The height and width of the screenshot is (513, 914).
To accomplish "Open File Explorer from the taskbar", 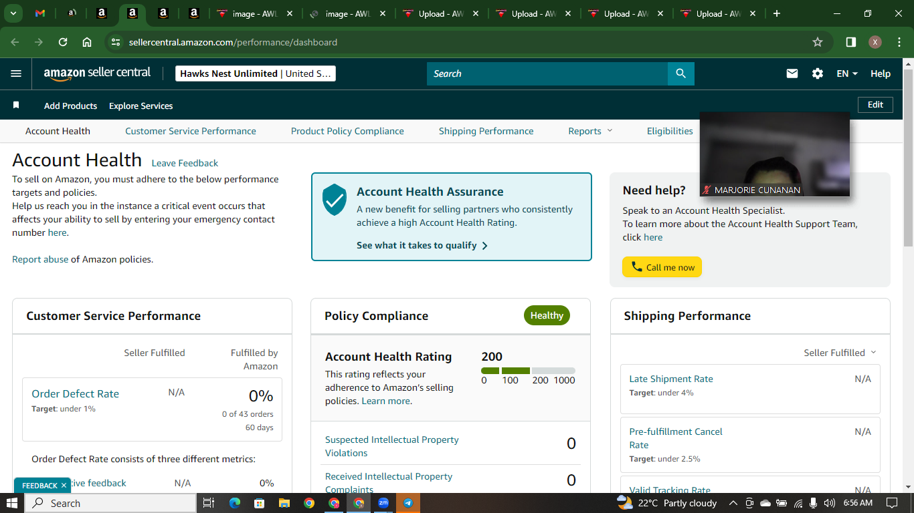I will pos(284,503).
